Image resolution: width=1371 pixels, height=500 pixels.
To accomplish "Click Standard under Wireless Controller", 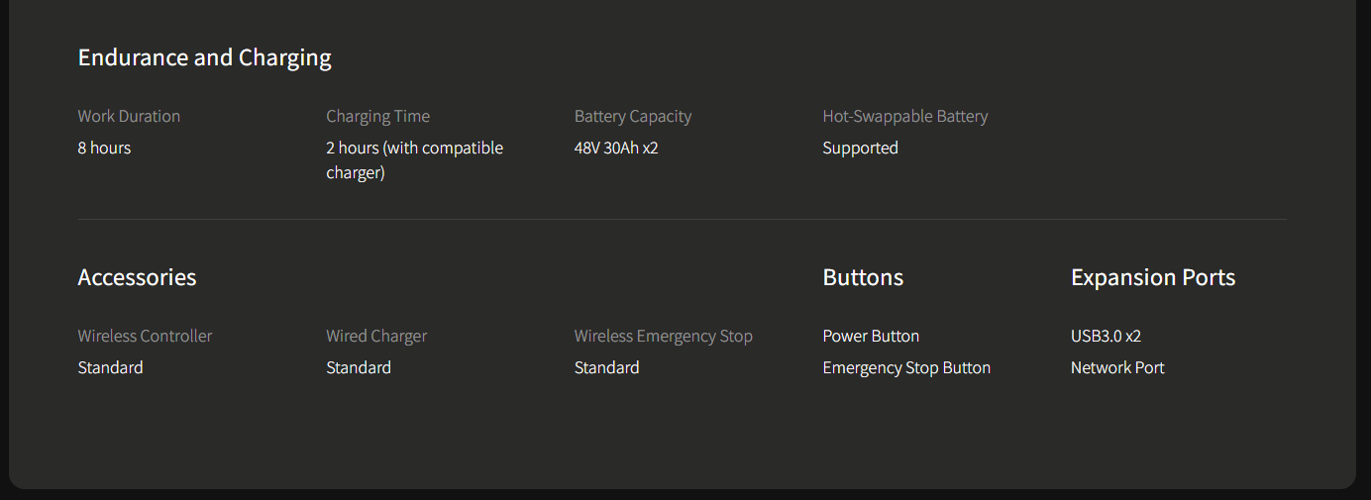I will [x=110, y=367].
